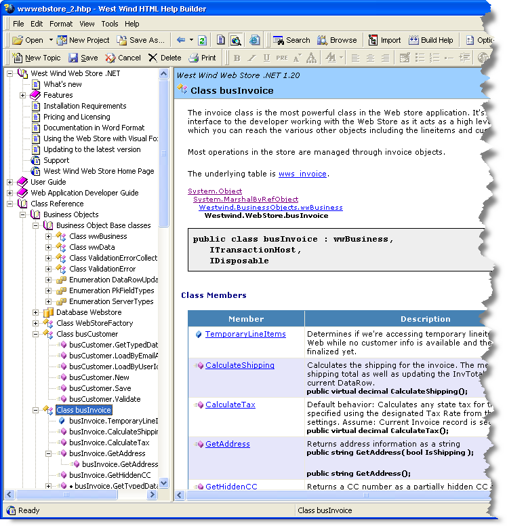
Task: Open the dropdown arrow next to Open
Action: 51,40
